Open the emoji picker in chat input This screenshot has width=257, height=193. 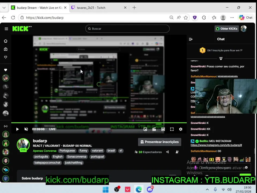246,168
